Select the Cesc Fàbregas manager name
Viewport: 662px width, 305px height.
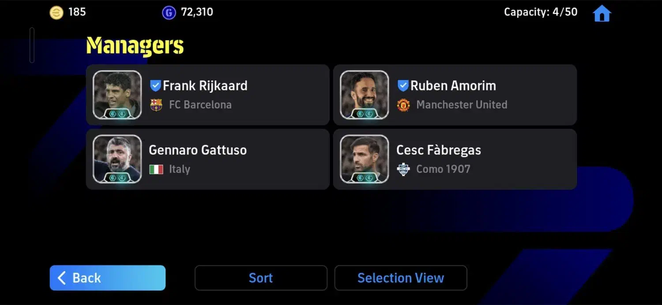(x=439, y=150)
